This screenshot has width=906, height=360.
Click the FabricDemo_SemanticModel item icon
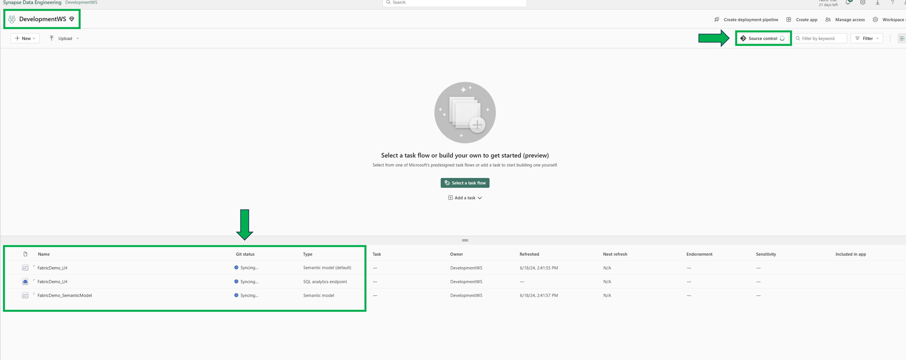(x=25, y=295)
